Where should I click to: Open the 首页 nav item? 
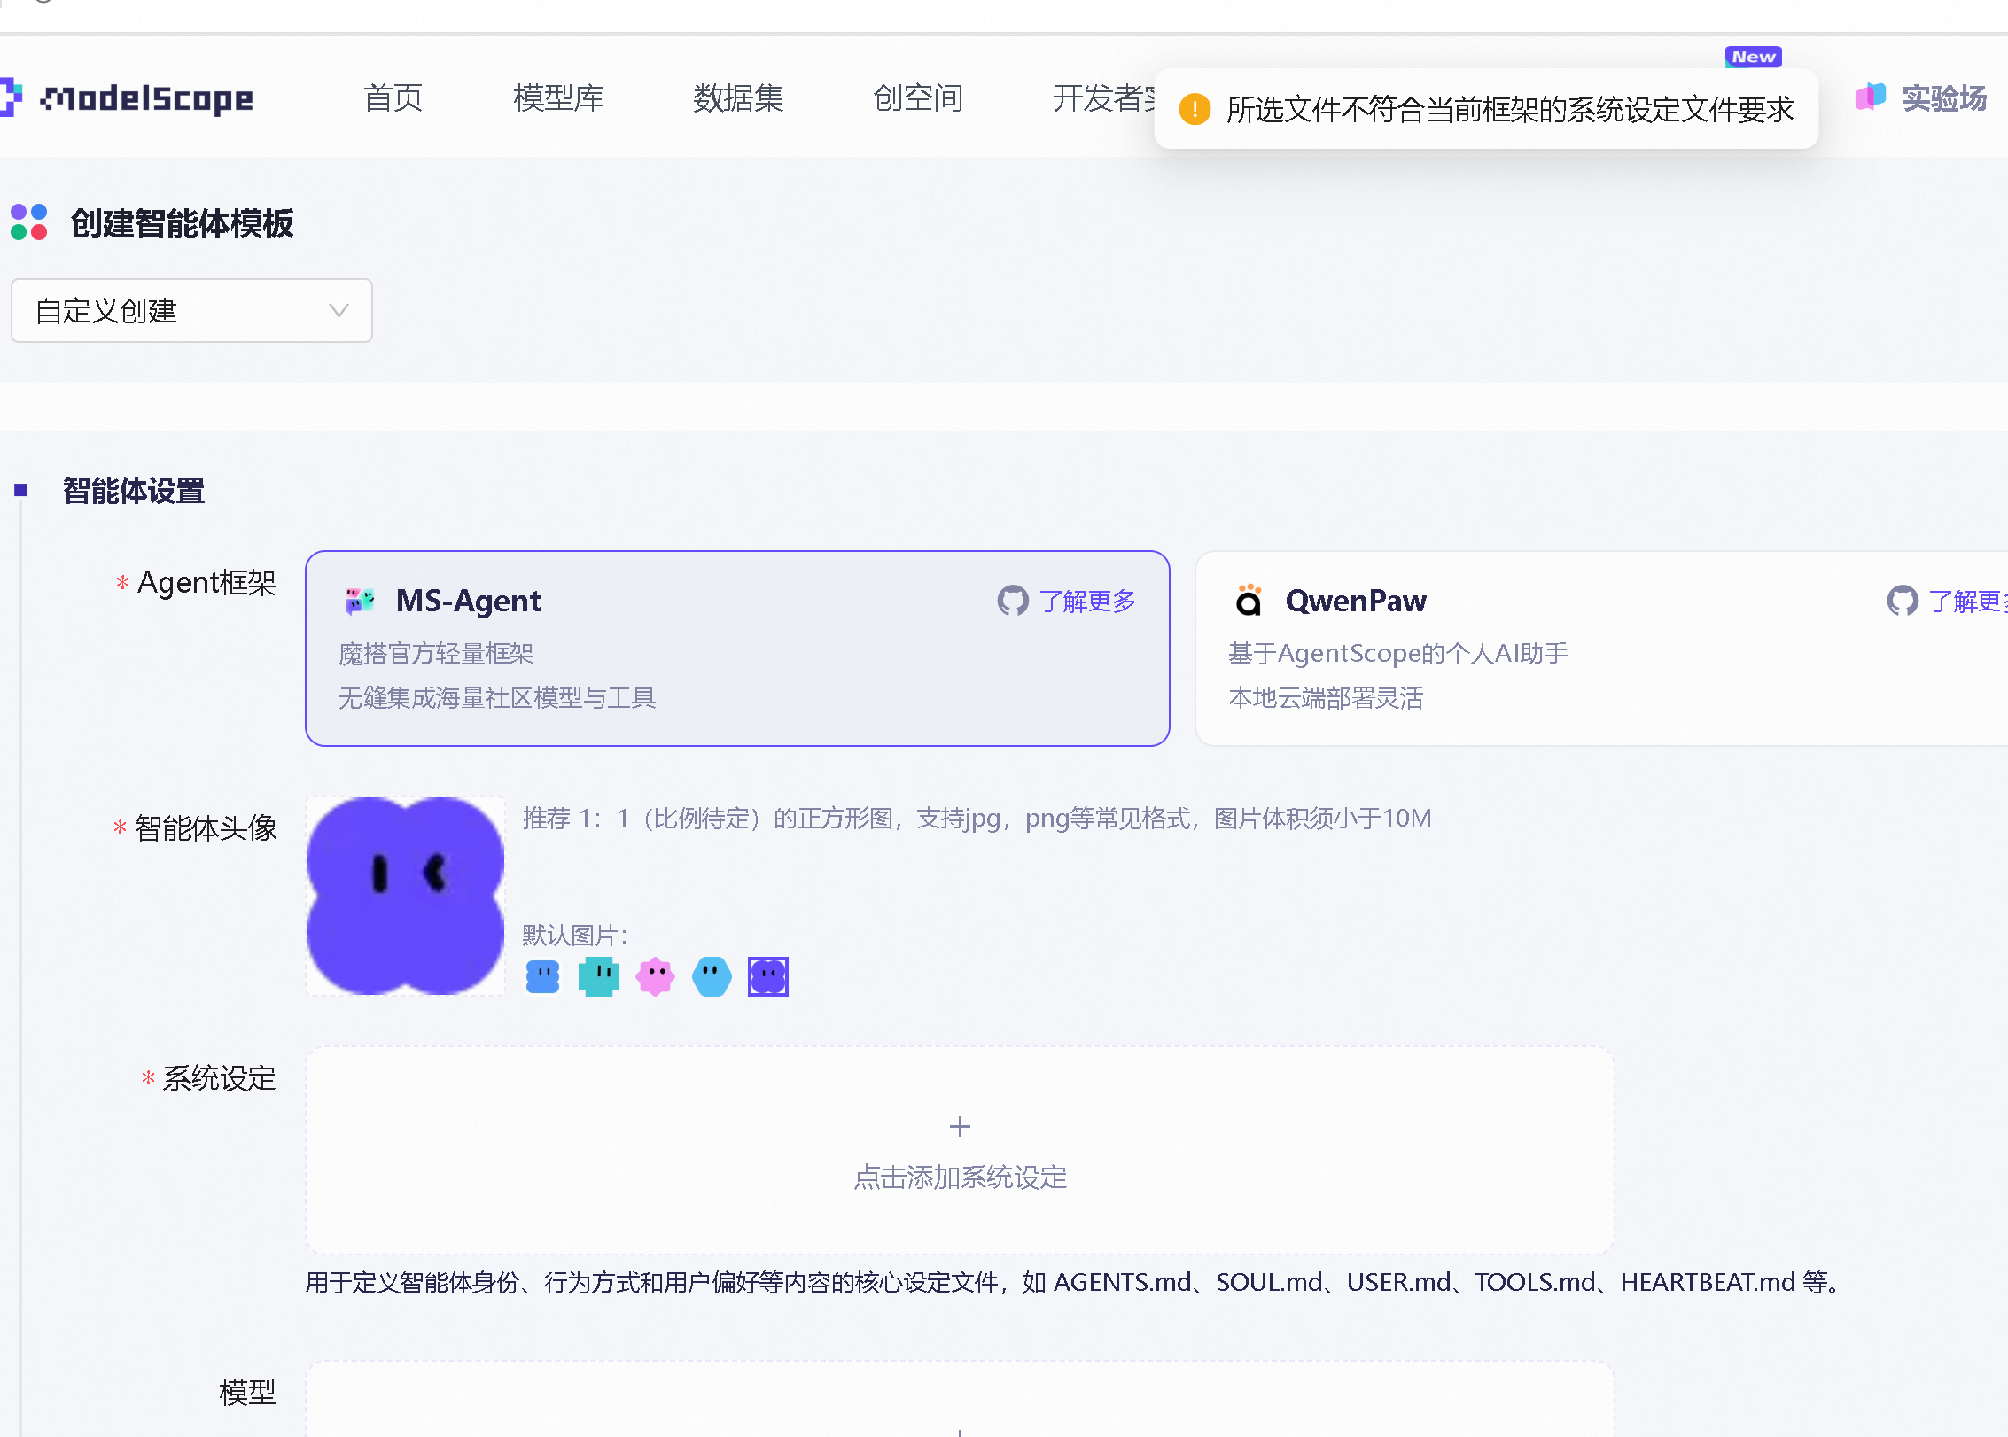[393, 97]
